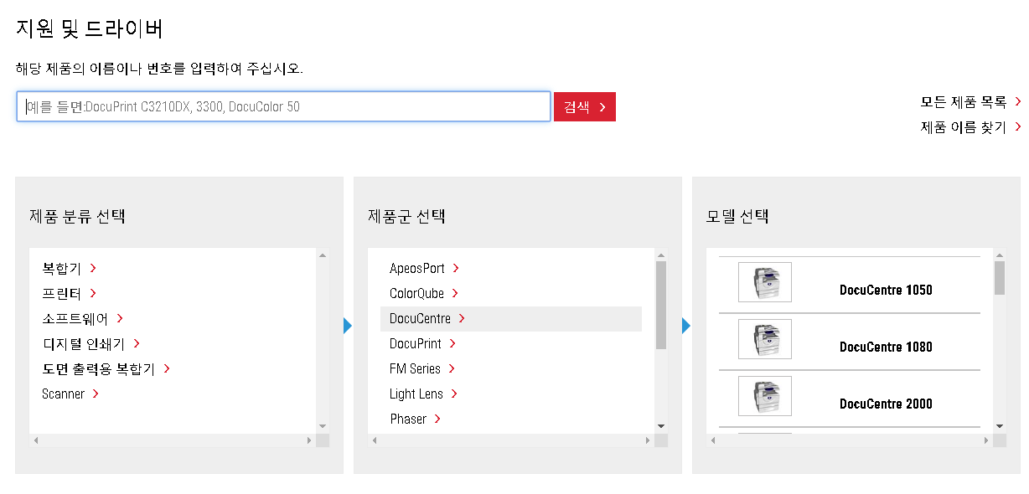
Task: Click left horizontal scroll arrow in category list
Action: (x=36, y=440)
